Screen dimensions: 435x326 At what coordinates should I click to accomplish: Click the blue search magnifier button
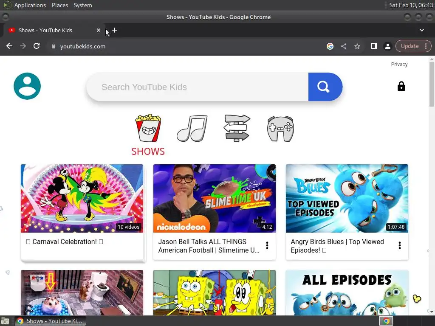click(325, 87)
